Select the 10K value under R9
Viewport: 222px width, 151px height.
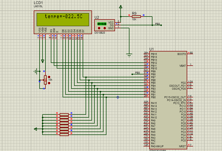point(134,19)
